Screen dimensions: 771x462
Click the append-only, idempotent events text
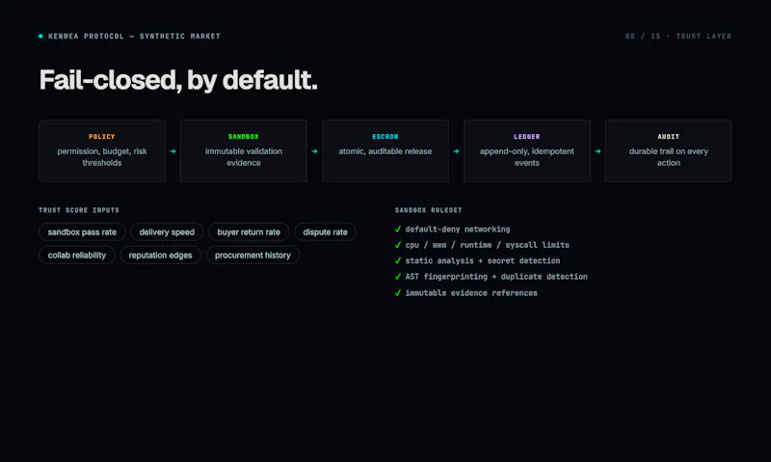pos(526,157)
